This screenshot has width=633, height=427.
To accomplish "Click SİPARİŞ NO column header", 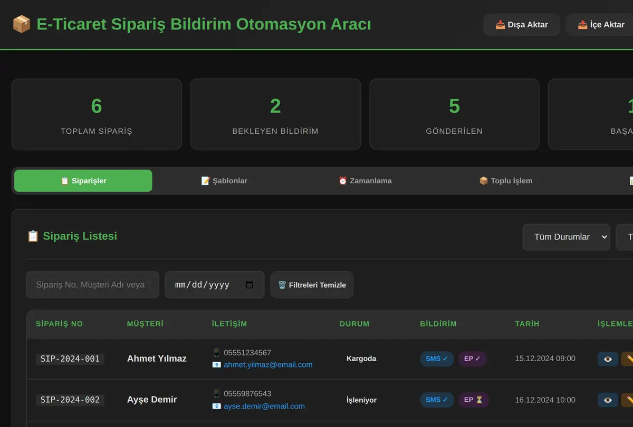I will 59,324.
